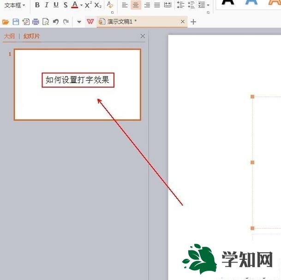
Task: Undo the last action
Action: coord(56,22)
